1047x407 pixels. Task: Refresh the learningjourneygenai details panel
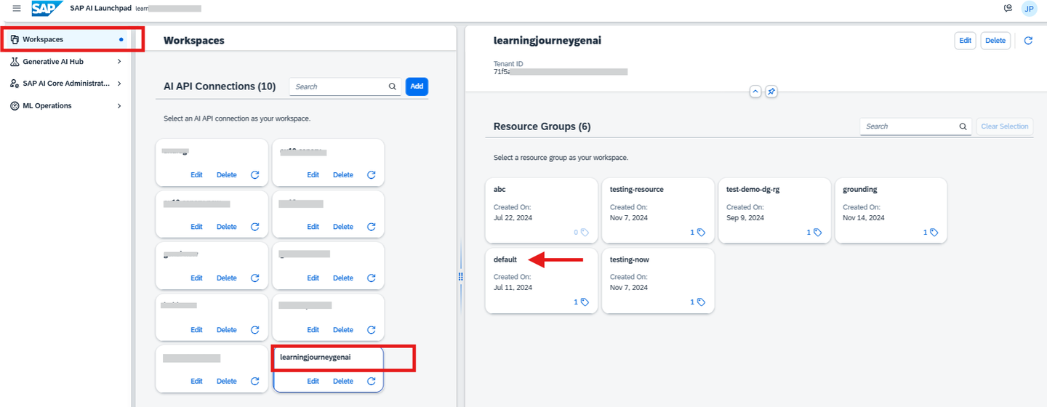(1028, 41)
